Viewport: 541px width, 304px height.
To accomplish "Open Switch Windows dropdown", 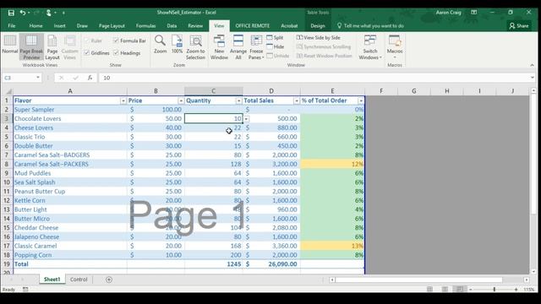I will tap(370, 47).
